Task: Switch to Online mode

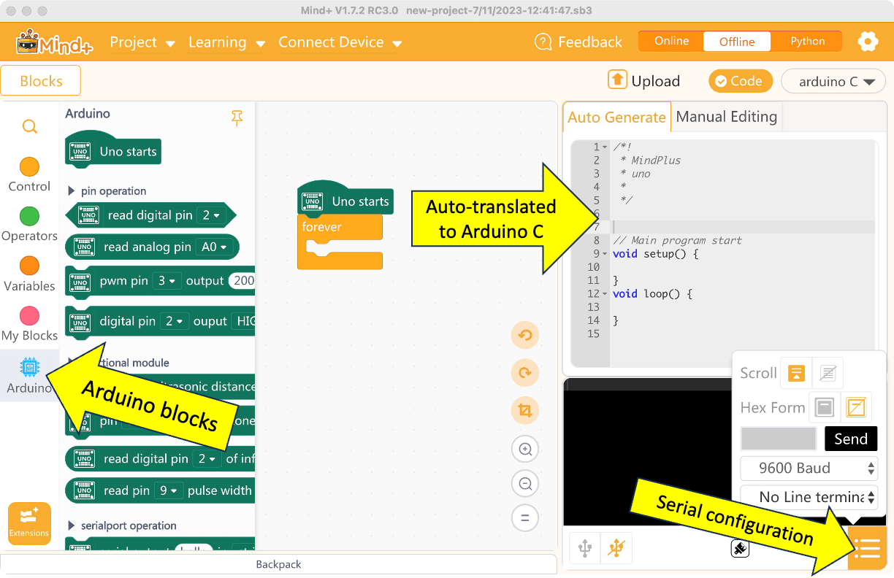Action: point(671,42)
